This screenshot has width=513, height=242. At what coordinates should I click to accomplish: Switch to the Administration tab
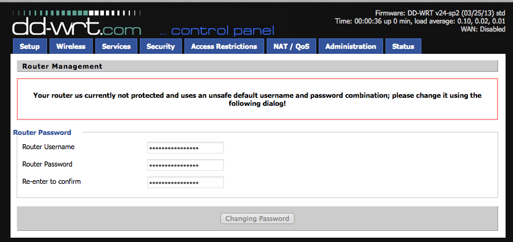[350, 46]
